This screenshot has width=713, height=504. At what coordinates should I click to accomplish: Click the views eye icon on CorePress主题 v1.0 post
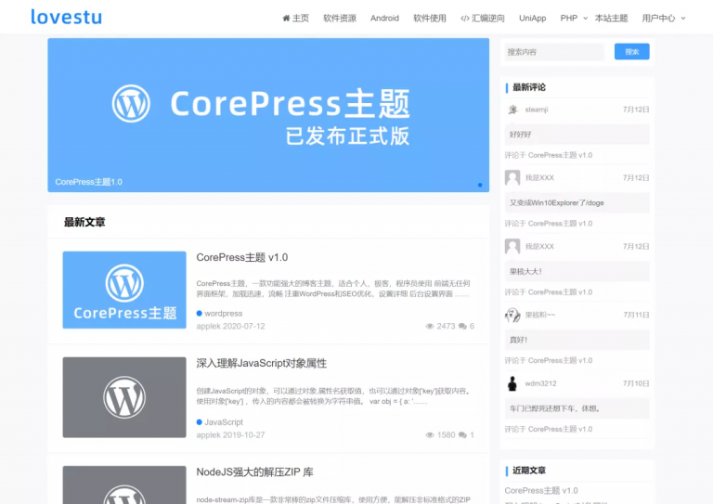[x=430, y=327]
